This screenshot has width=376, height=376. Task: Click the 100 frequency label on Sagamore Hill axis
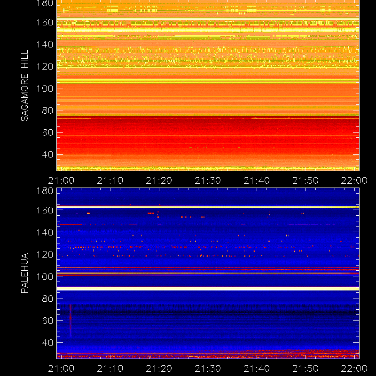tap(45, 88)
